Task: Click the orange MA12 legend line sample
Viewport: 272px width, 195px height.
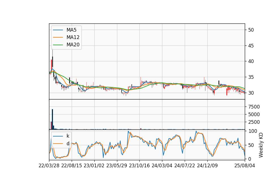Action: (58, 37)
